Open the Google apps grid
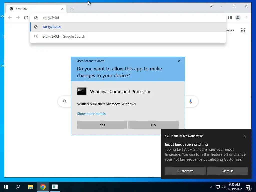The width and height of the screenshot is (256, 192). click(243, 30)
